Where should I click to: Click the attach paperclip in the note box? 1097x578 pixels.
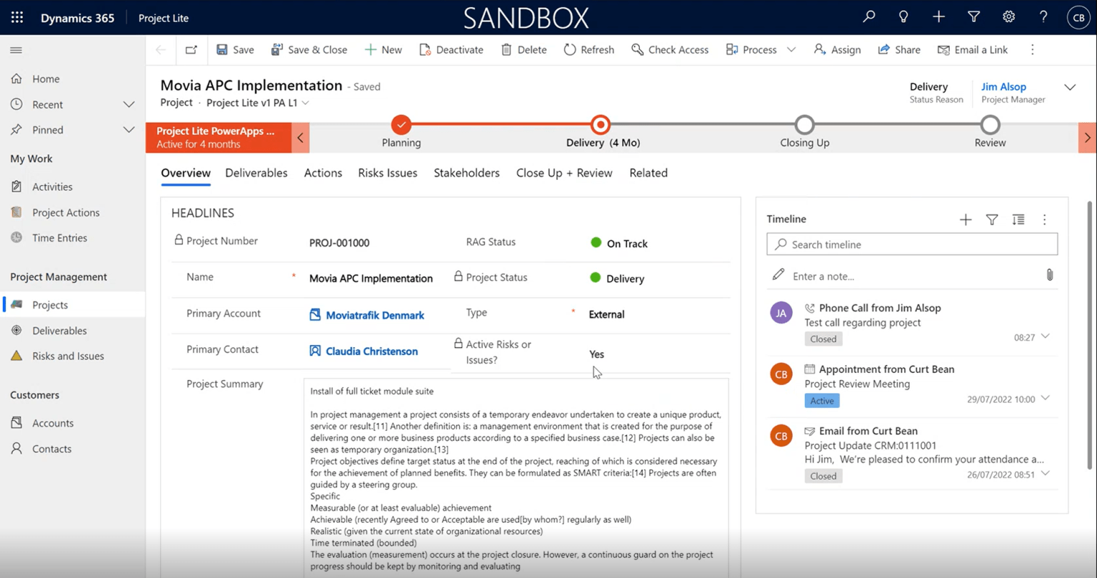point(1049,275)
